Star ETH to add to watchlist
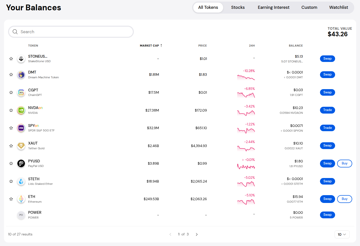360x246 pixels. 11,199
